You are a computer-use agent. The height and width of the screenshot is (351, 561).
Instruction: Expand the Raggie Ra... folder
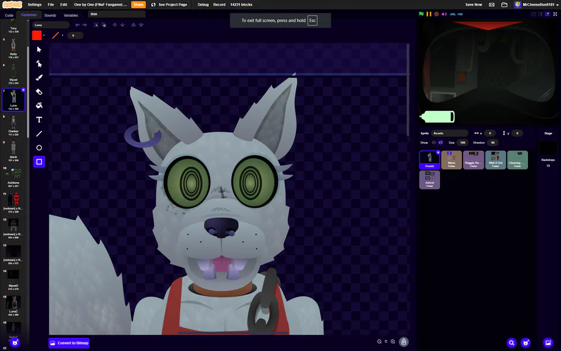click(x=474, y=160)
